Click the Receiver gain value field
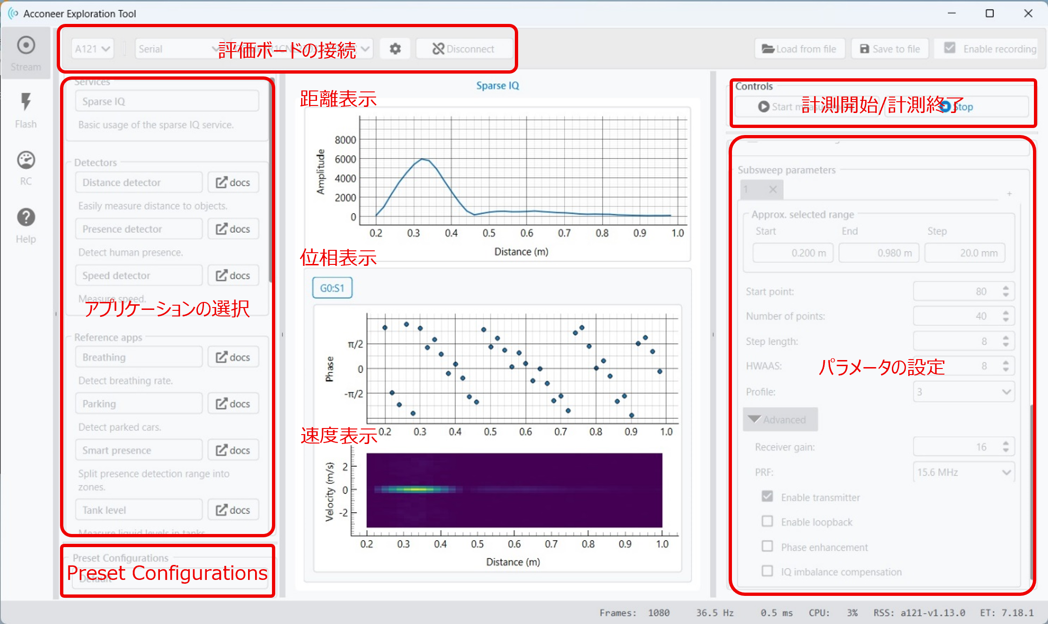The height and width of the screenshot is (624, 1048). pyautogui.click(x=964, y=447)
